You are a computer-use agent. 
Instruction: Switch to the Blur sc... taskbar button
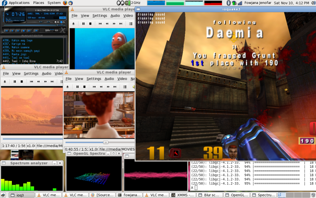pyautogui.click(x=210, y=195)
